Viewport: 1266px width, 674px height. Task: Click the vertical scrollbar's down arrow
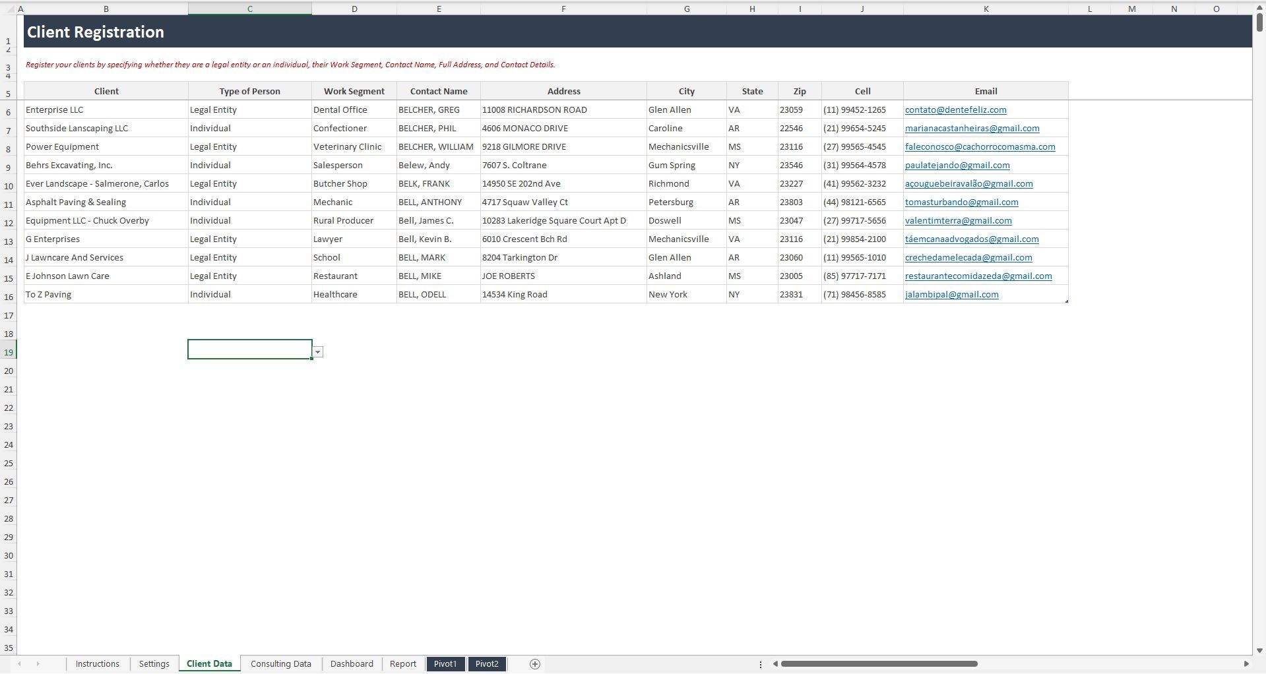click(1261, 649)
